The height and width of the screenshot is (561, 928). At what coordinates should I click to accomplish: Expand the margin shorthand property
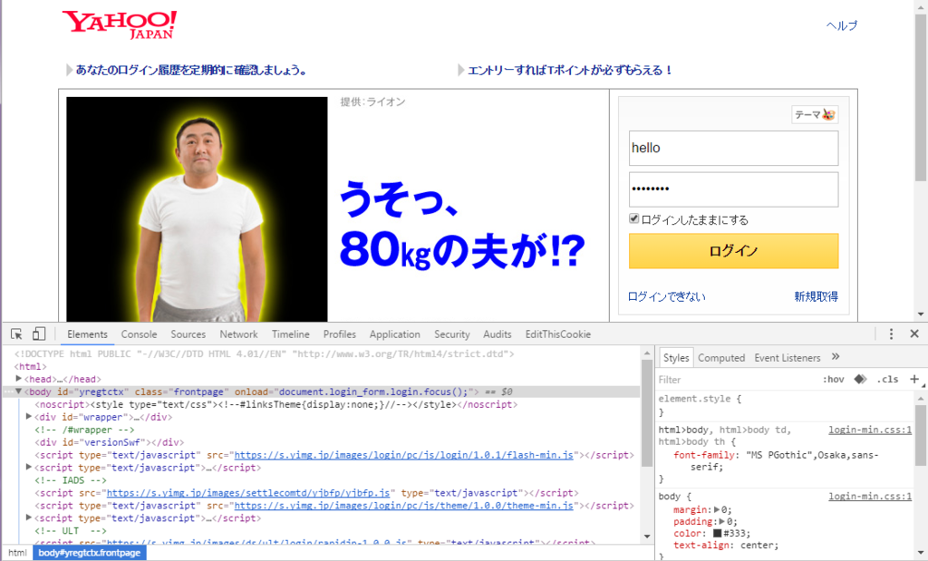tap(717, 509)
